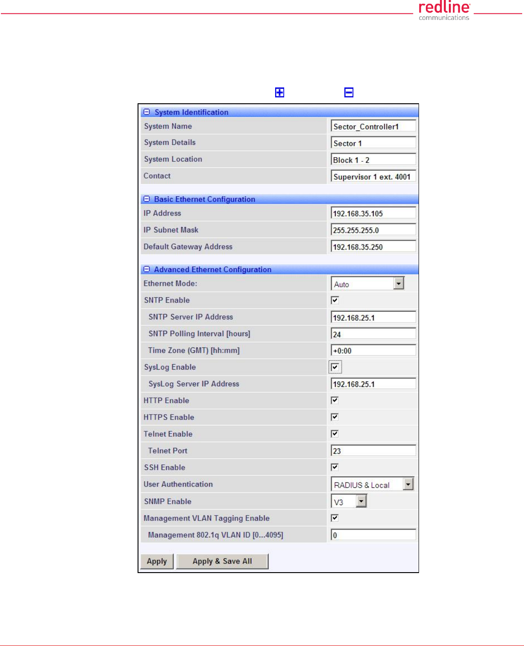Click the blue minus collapse icon above the form
Screen dimensions: 524x646
click(x=349, y=92)
